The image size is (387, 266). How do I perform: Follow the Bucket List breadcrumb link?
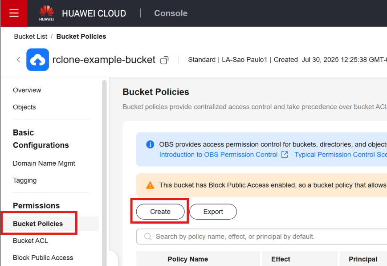[30, 36]
